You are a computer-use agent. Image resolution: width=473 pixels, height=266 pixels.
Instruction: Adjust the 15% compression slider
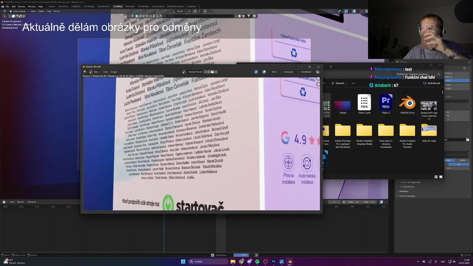point(457,168)
